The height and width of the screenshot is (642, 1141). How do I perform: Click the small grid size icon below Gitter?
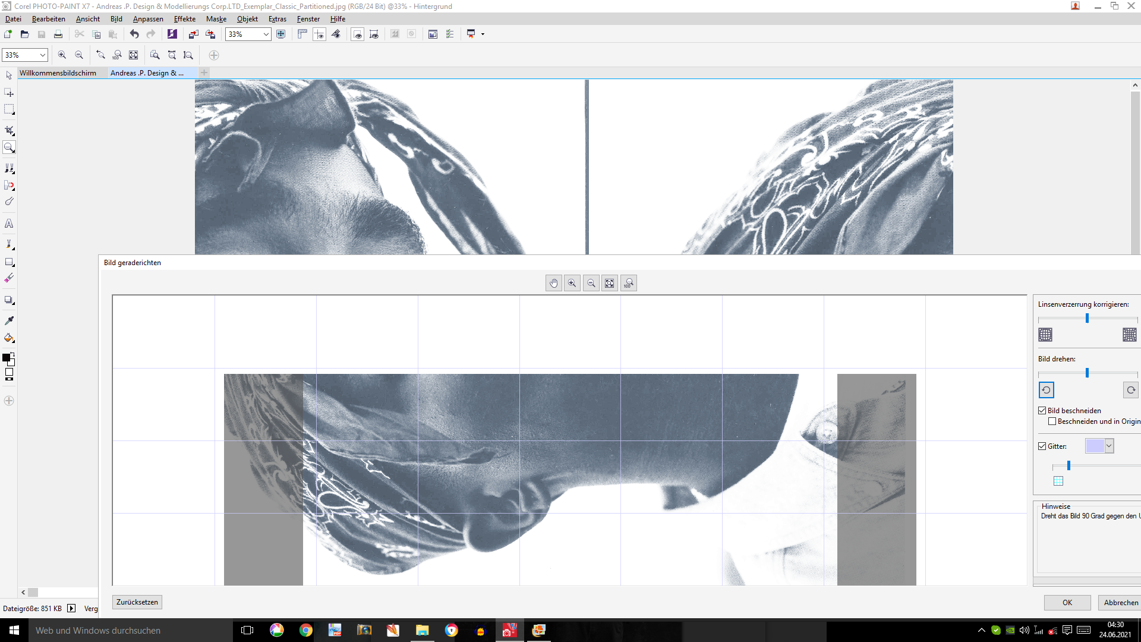pyautogui.click(x=1058, y=481)
